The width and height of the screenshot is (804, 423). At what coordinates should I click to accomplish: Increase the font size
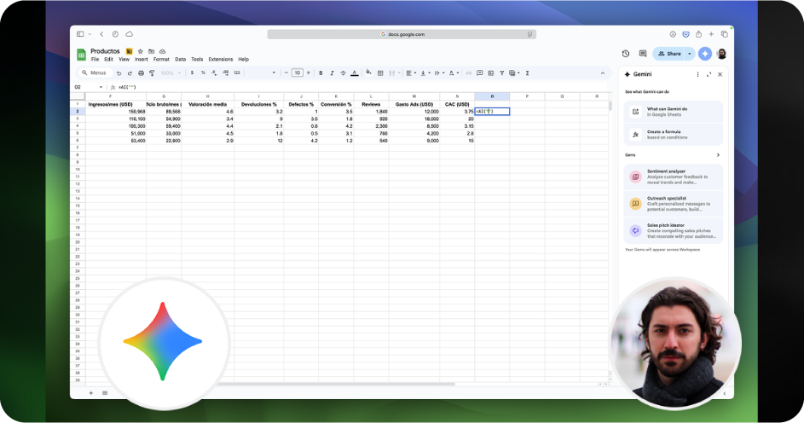point(308,73)
